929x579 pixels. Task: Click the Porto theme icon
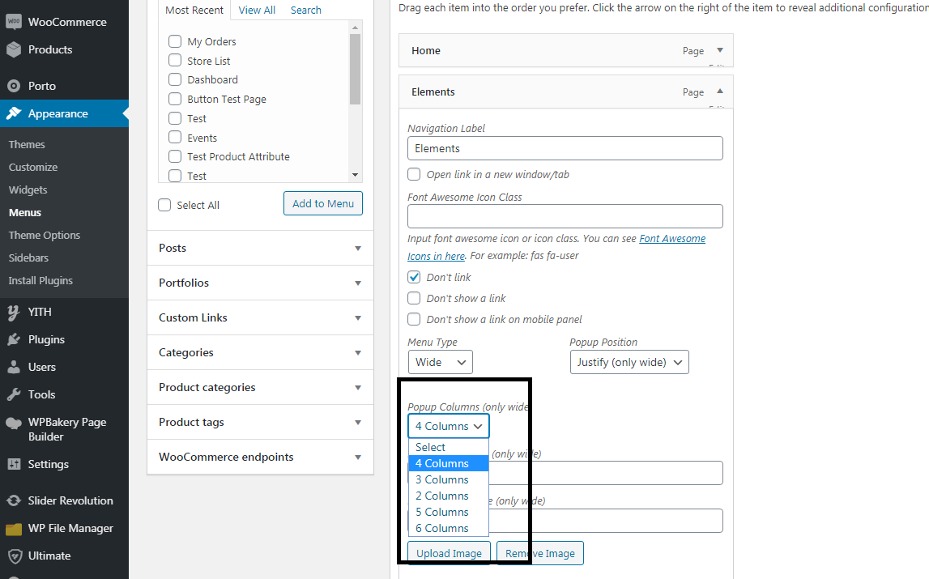click(14, 86)
